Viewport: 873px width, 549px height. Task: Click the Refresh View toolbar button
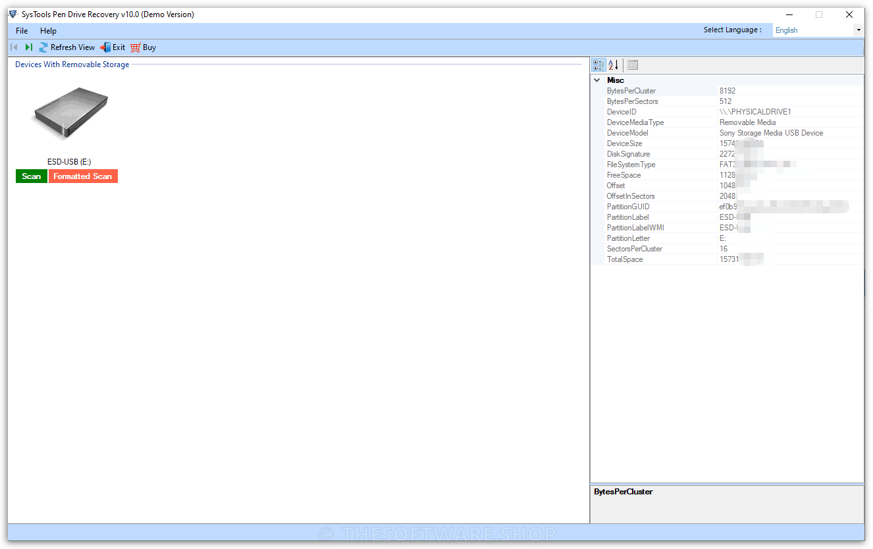pyautogui.click(x=67, y=47)
